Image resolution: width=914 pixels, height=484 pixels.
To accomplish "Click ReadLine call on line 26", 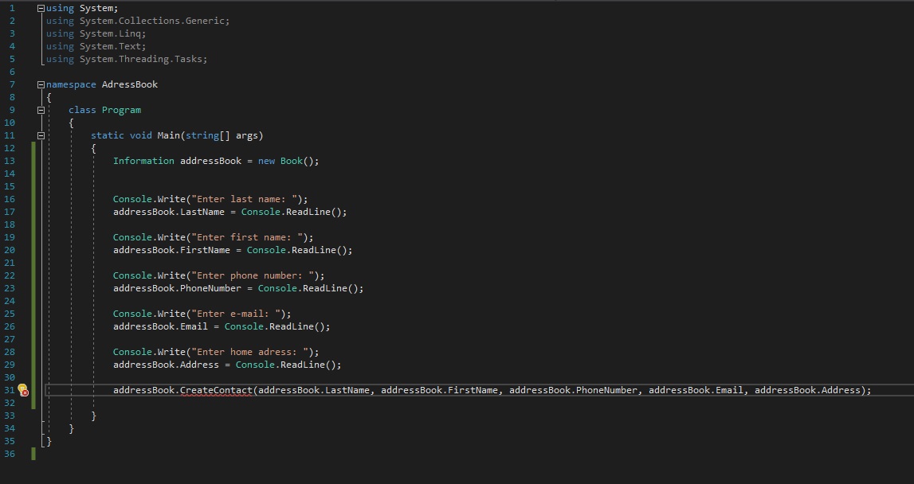I will [x=292, y=326].
